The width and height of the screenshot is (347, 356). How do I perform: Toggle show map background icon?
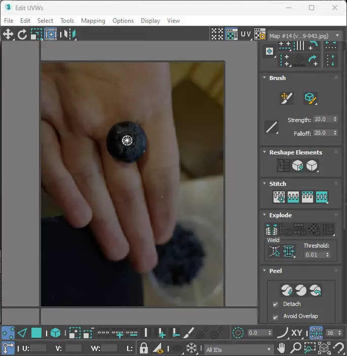[x=232, y=34]
